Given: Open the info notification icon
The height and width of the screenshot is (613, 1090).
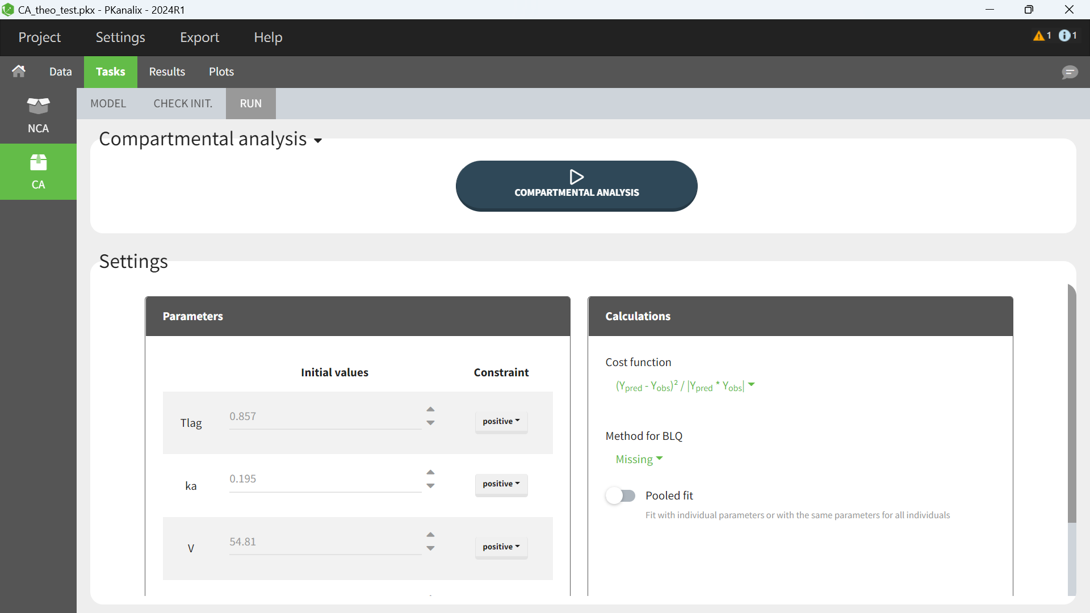Looking at the screenshot, I should pos(1064,36).
